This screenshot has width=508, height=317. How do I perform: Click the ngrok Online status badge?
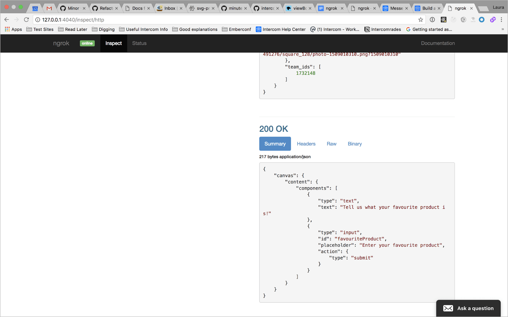click(87, 43)
